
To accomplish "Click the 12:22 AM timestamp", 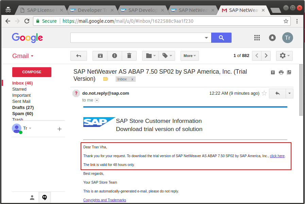I will [234, 93].
